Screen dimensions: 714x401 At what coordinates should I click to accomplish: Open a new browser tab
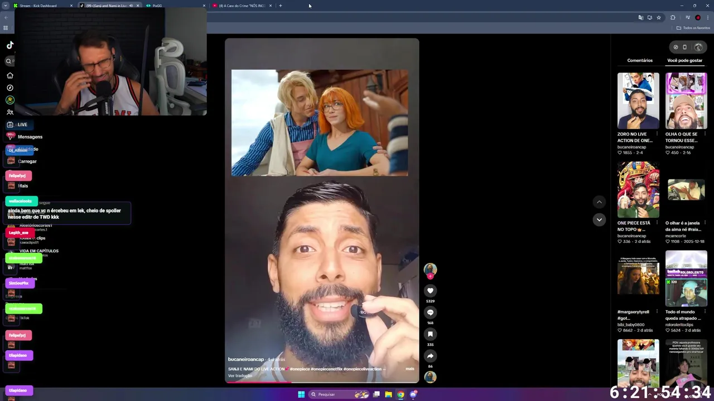tap(281, 6)
